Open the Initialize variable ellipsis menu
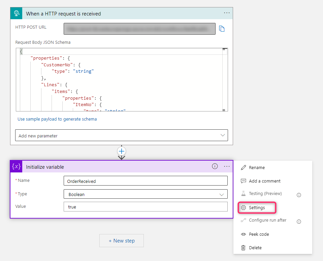The height and width of the screenshot is (261, 323). (x=227, y=166)
